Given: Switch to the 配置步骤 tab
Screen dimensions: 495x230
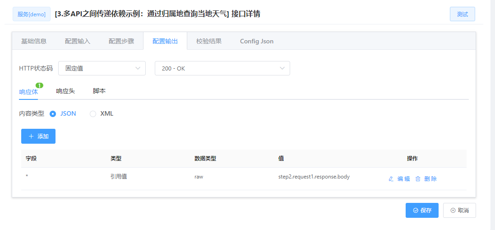Looking at the screenshot, I should [x=121, y=41].
